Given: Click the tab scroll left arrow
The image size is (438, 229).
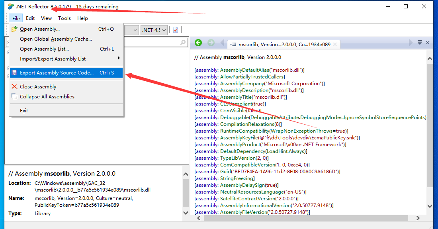Looking at the screenshot, I should coord(222,43).
